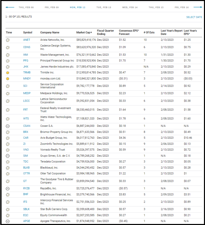The height and width of the screenshot is (225, 205).
Task: Click Consensus EPS Forecast column header
Action: click(129, 32)
